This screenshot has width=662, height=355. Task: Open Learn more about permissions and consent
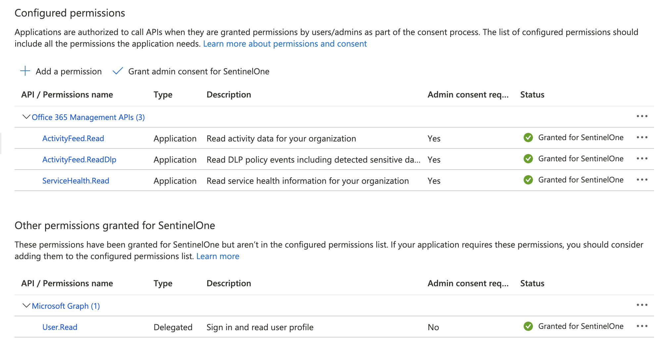coord(285,44)
